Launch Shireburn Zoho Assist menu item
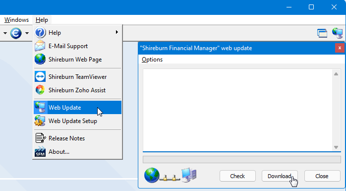The width and height of the screenshot is (346, 191). click(x=78, y=90)
